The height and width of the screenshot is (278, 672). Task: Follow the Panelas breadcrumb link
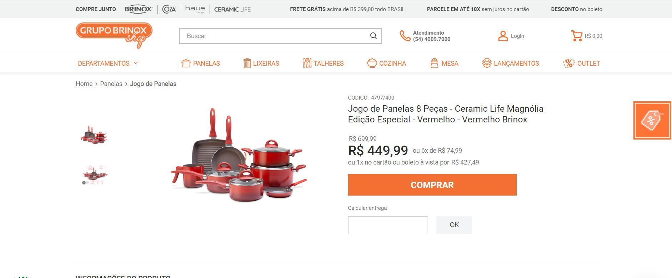(111, 84)
